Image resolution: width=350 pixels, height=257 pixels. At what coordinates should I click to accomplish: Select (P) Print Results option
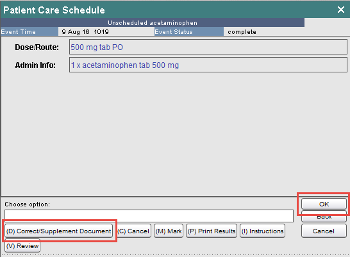pos(212,231)
